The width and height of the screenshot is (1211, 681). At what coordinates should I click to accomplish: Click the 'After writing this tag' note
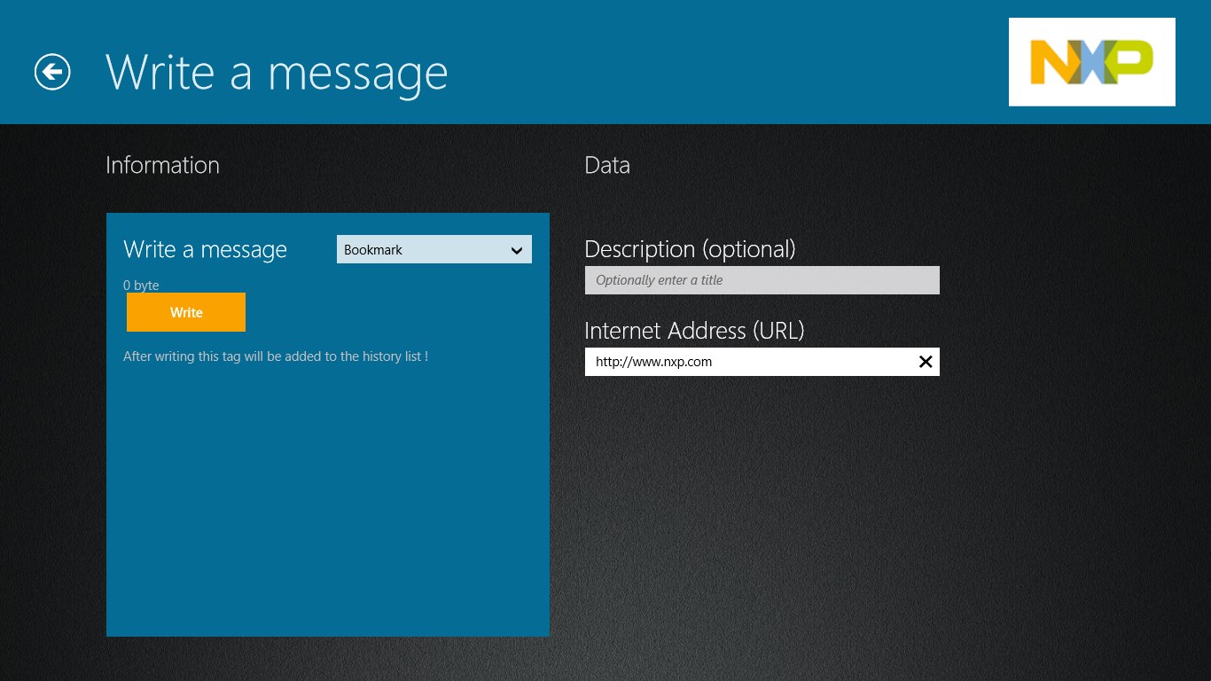click(x=276, y=356)
